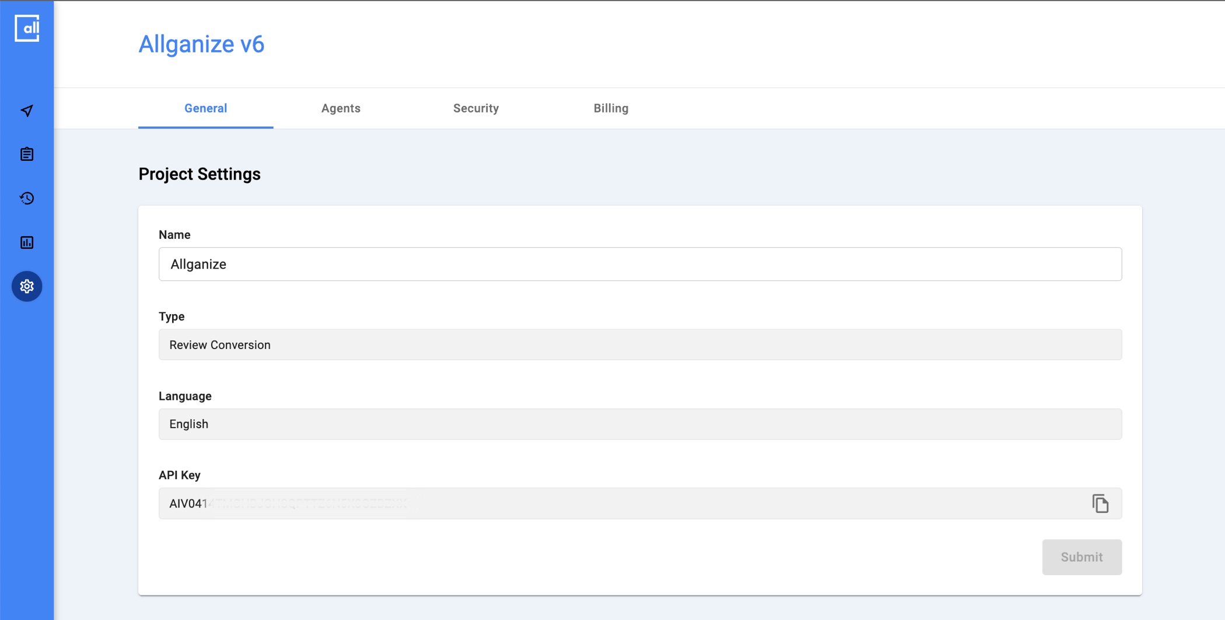Switch to the General tab
This screenshot has width=1225, height=620.
[205, 108]
